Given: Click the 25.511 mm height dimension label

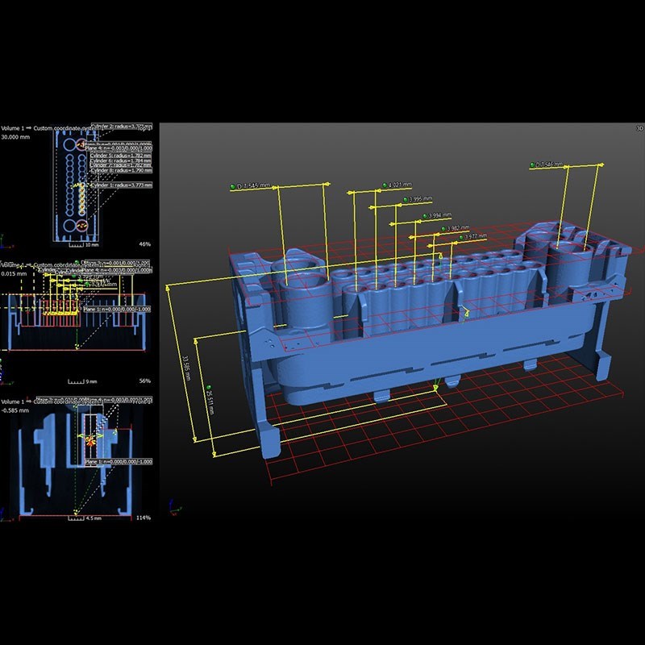Looking at the screenshot, I should (x=210, y=402).
